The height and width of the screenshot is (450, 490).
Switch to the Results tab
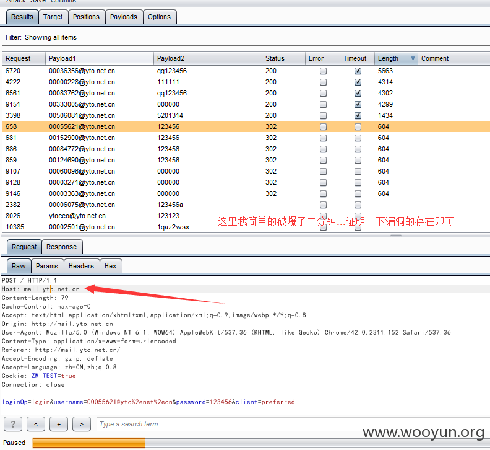coord(22,17)
